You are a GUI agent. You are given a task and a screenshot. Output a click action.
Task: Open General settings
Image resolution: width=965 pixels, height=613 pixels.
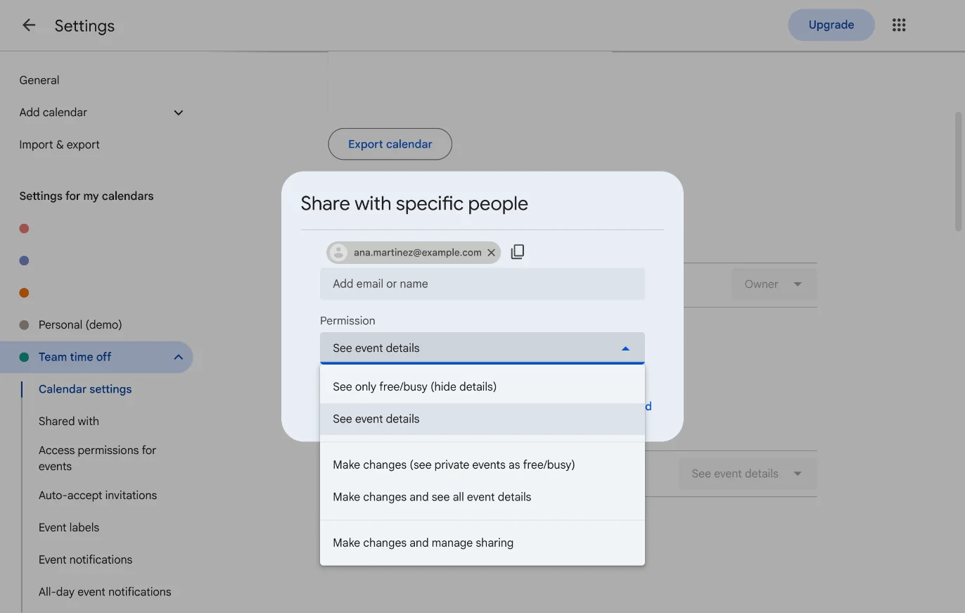39,80
